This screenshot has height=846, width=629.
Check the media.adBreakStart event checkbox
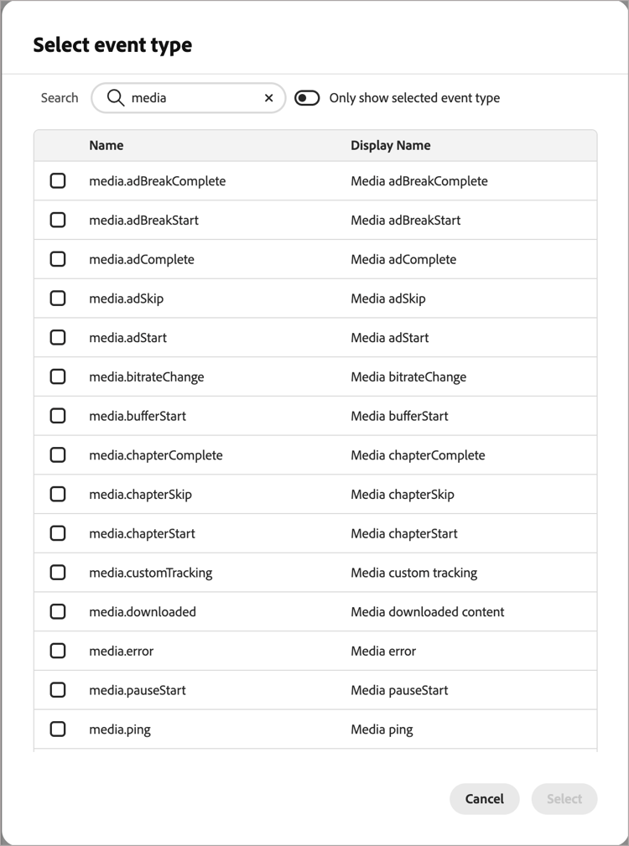point(58,220)
